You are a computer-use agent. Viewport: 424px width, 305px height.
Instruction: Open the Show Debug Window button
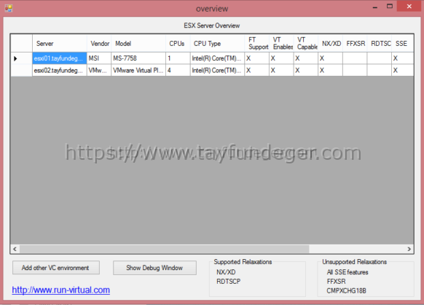tap(154, 268)
